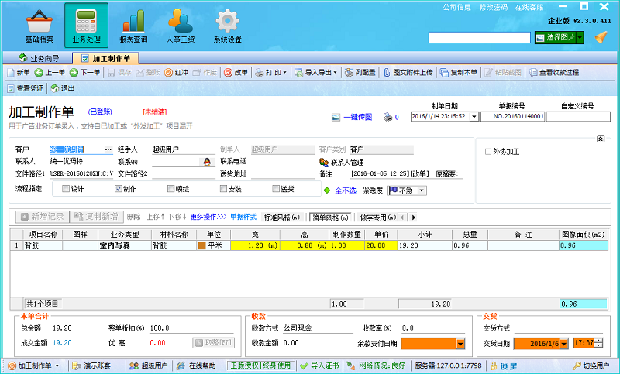
Task: Open the 余款支付日期 date dropdown
Action: [x=460, y=343]
